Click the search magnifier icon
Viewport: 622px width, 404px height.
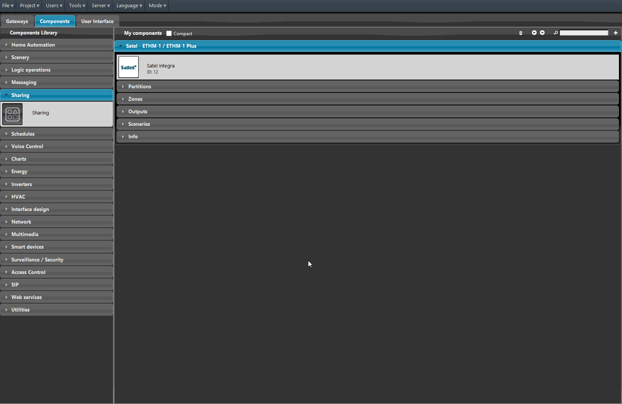click(556, 33)
